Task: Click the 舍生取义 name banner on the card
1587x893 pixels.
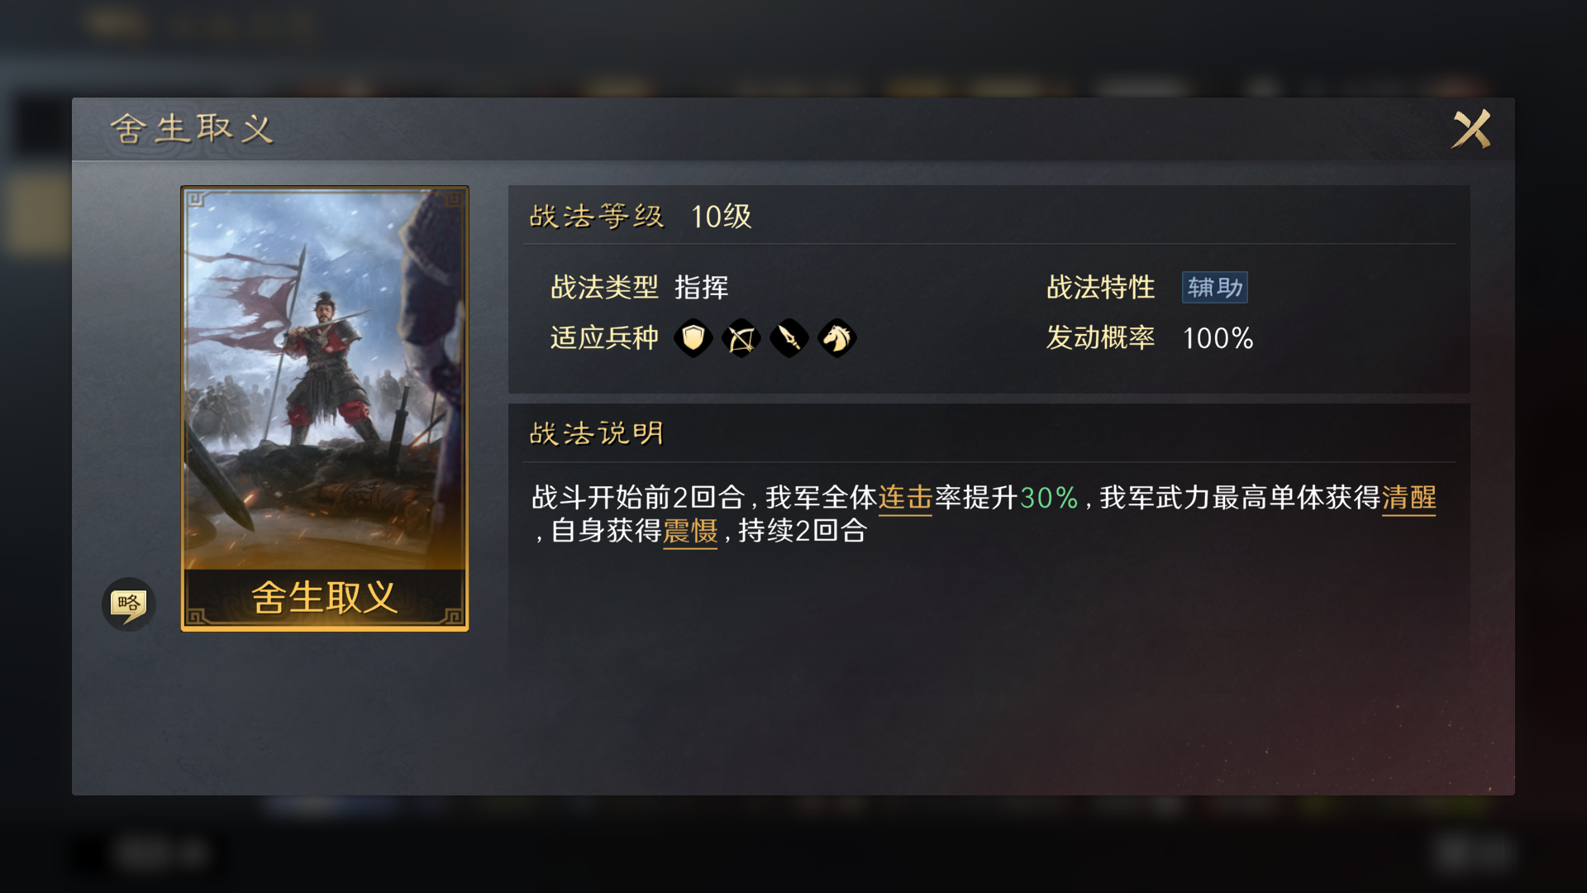Action: 325,597
